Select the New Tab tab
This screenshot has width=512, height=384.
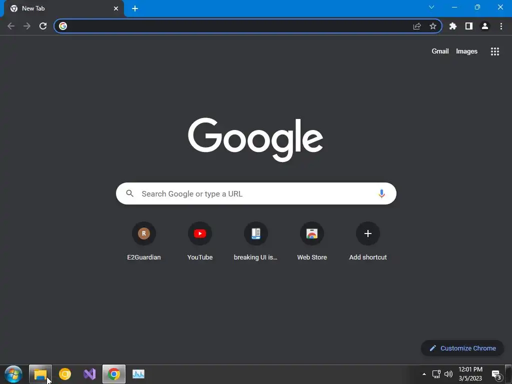click(x=63, y=8)
